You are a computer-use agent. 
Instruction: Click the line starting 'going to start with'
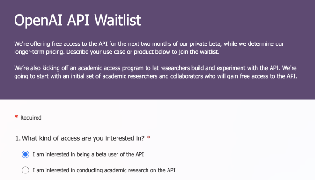click(x=155, y=76)
